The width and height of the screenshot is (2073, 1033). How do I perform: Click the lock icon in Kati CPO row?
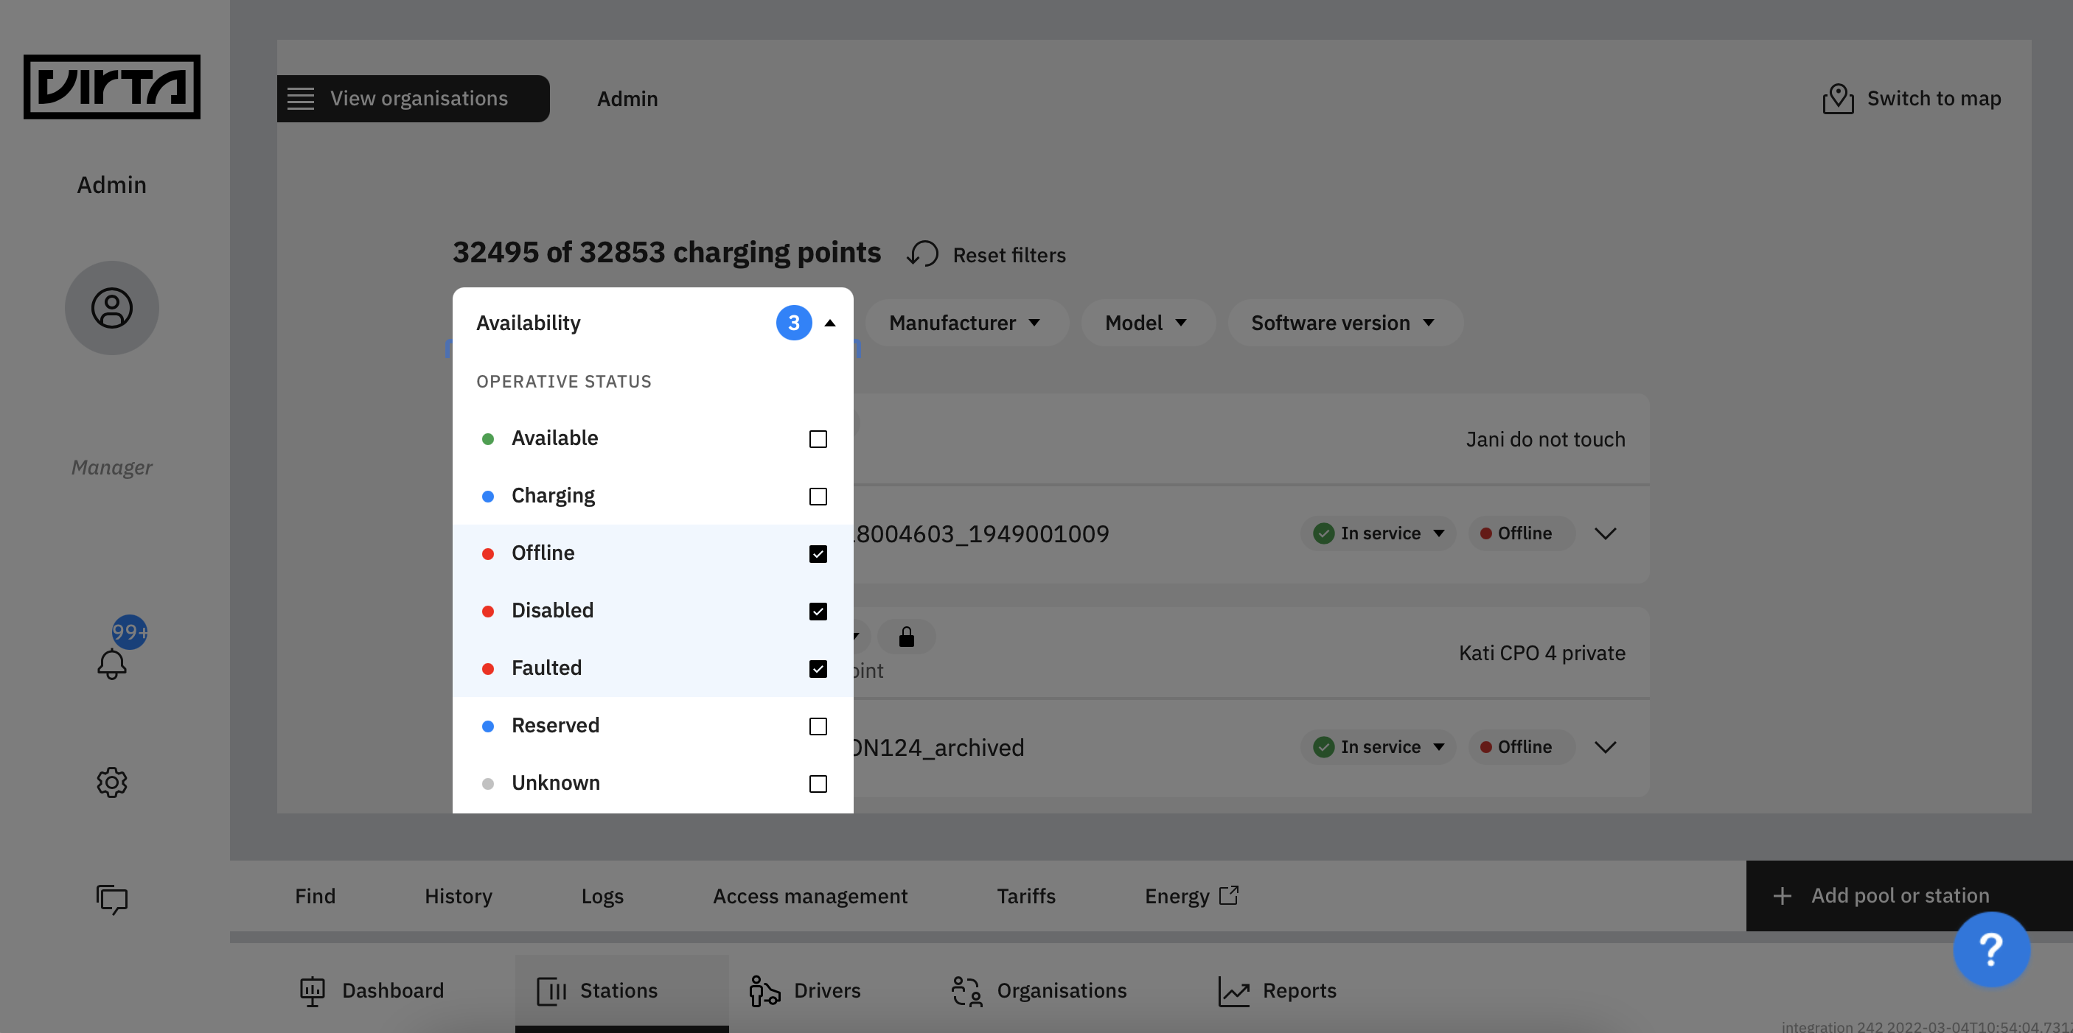click(907, 637)
